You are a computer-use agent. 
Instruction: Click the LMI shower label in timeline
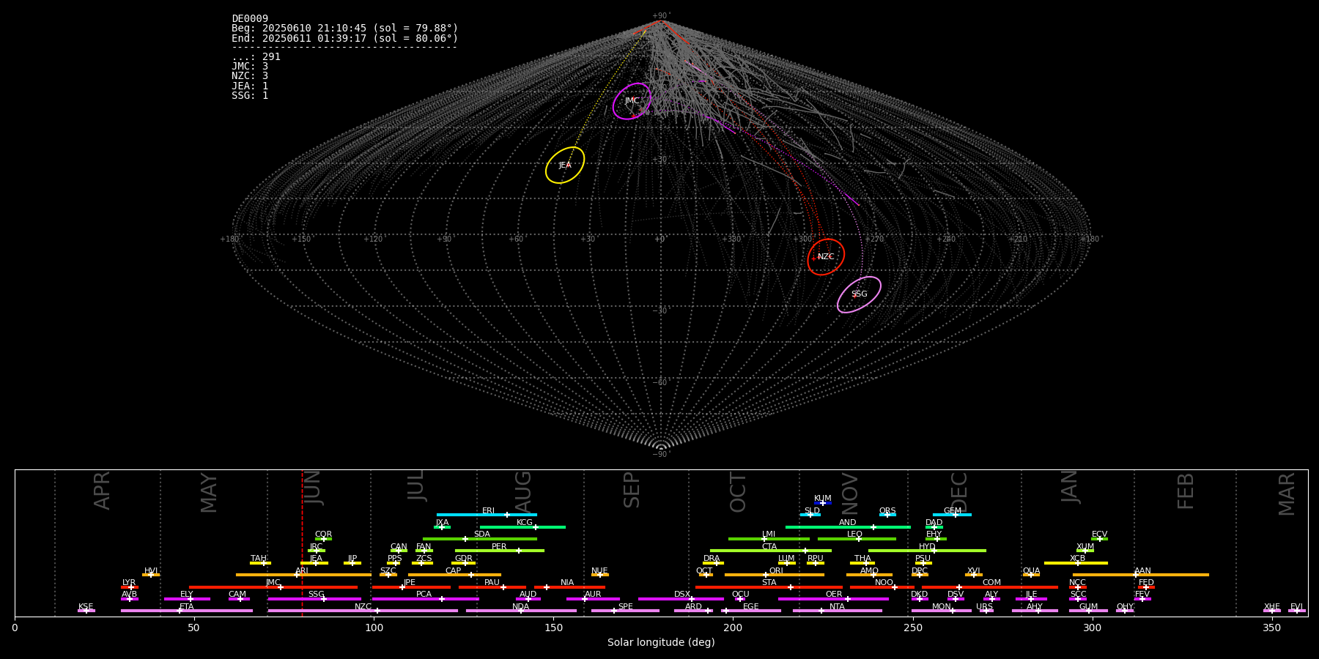[768, 535]
